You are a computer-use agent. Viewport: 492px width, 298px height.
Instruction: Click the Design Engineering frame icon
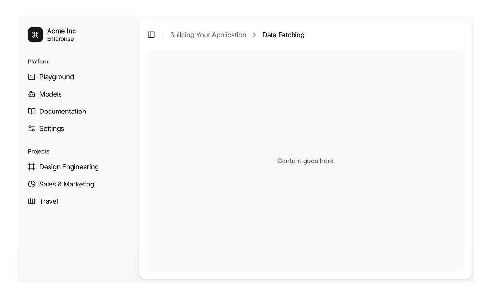coord(32,167)
